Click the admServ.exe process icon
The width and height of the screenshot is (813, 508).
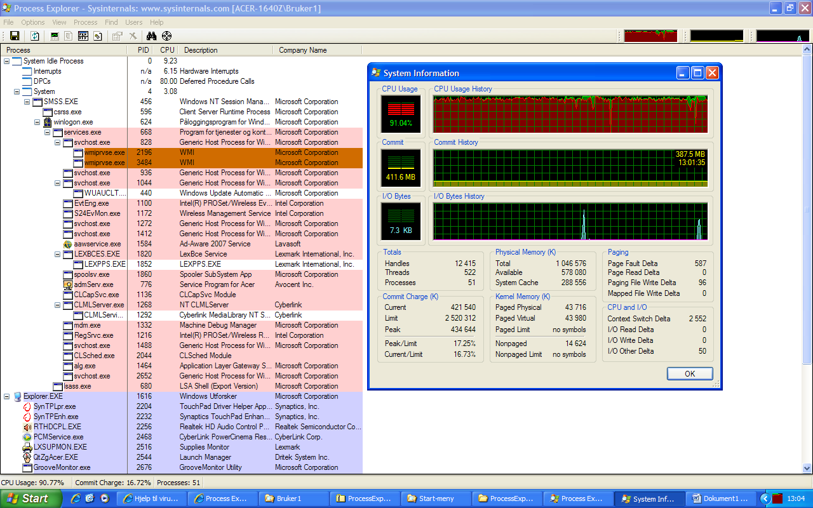[68, 284]
